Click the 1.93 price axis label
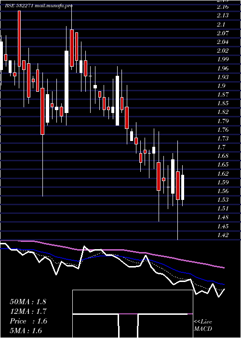 223,77
